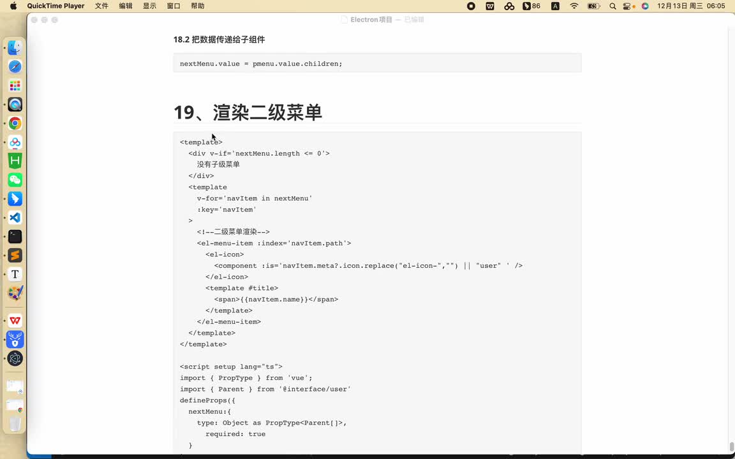Open WPS Office from the dock
Image resolution: width=735 pixels, height=459 pixels.
15,321
